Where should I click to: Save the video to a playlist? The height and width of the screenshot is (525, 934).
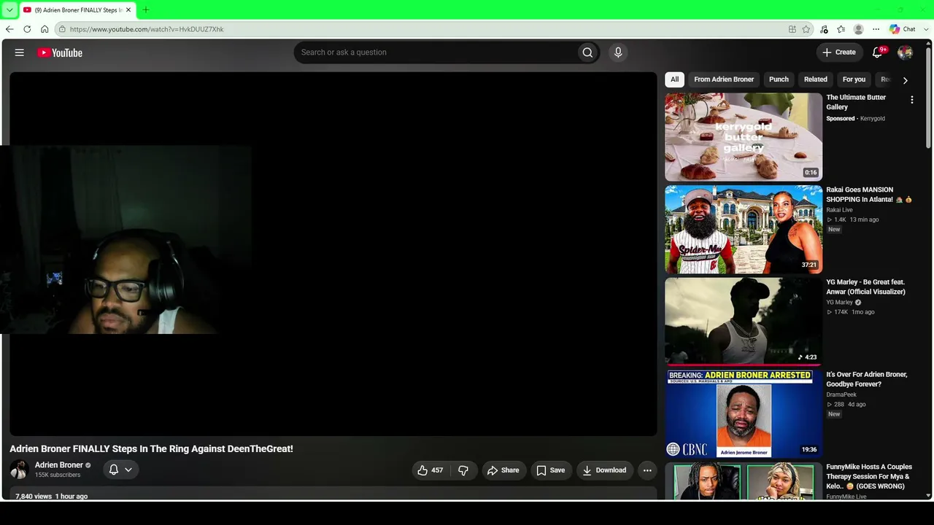pyautogui.click(x=551, y=470)
